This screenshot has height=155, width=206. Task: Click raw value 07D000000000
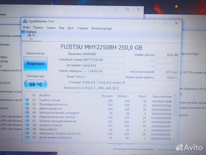click(161, 118)
